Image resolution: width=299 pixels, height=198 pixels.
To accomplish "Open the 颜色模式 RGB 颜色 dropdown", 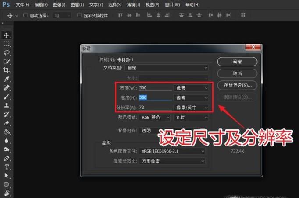I will pos(154,118).
